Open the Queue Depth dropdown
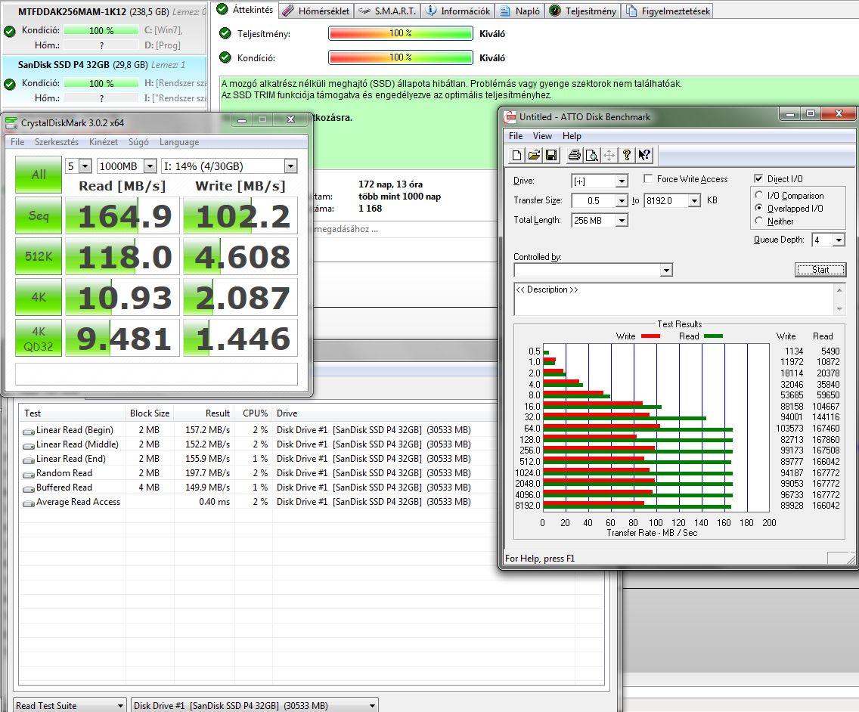 pyautogui.click(x=839, y=240)
